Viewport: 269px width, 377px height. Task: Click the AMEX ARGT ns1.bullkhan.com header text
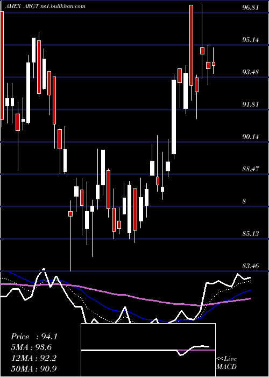[45, 6]
